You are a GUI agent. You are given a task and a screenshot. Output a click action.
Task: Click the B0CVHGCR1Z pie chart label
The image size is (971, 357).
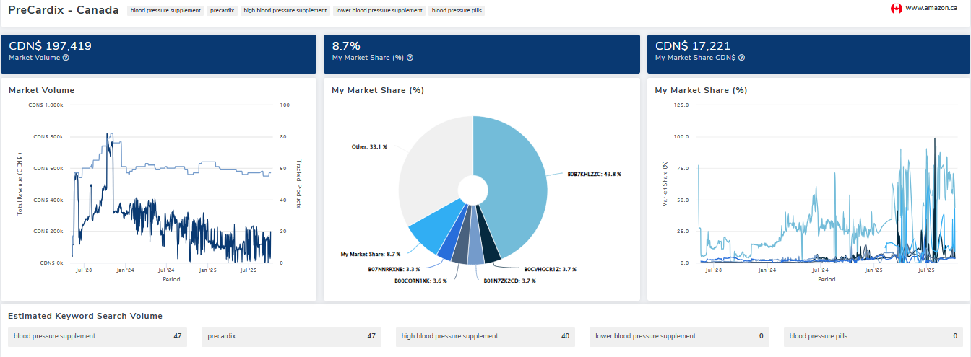(542, 269)
